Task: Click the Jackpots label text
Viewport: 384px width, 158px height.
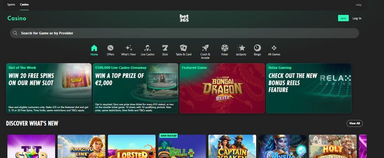Action: pyautogui.click(x=241, y=55)
